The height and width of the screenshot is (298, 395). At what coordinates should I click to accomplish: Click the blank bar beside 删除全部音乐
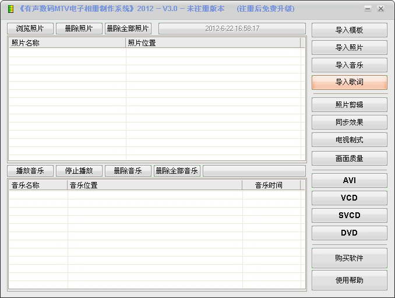(x=254, y=171)
